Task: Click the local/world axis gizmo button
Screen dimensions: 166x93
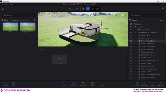Action: [84, 9]
